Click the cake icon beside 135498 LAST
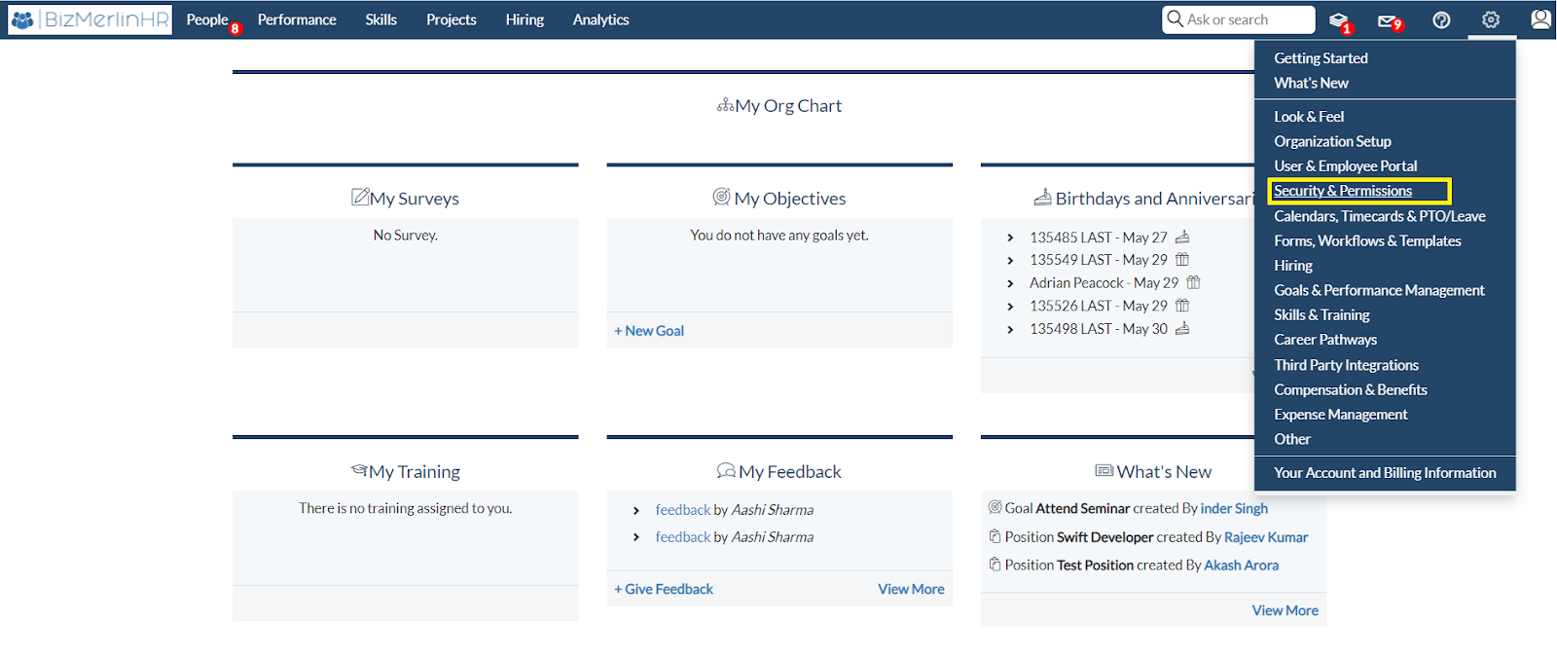Viewport: 1557px width, 658px height. [x=1182, y=328]
